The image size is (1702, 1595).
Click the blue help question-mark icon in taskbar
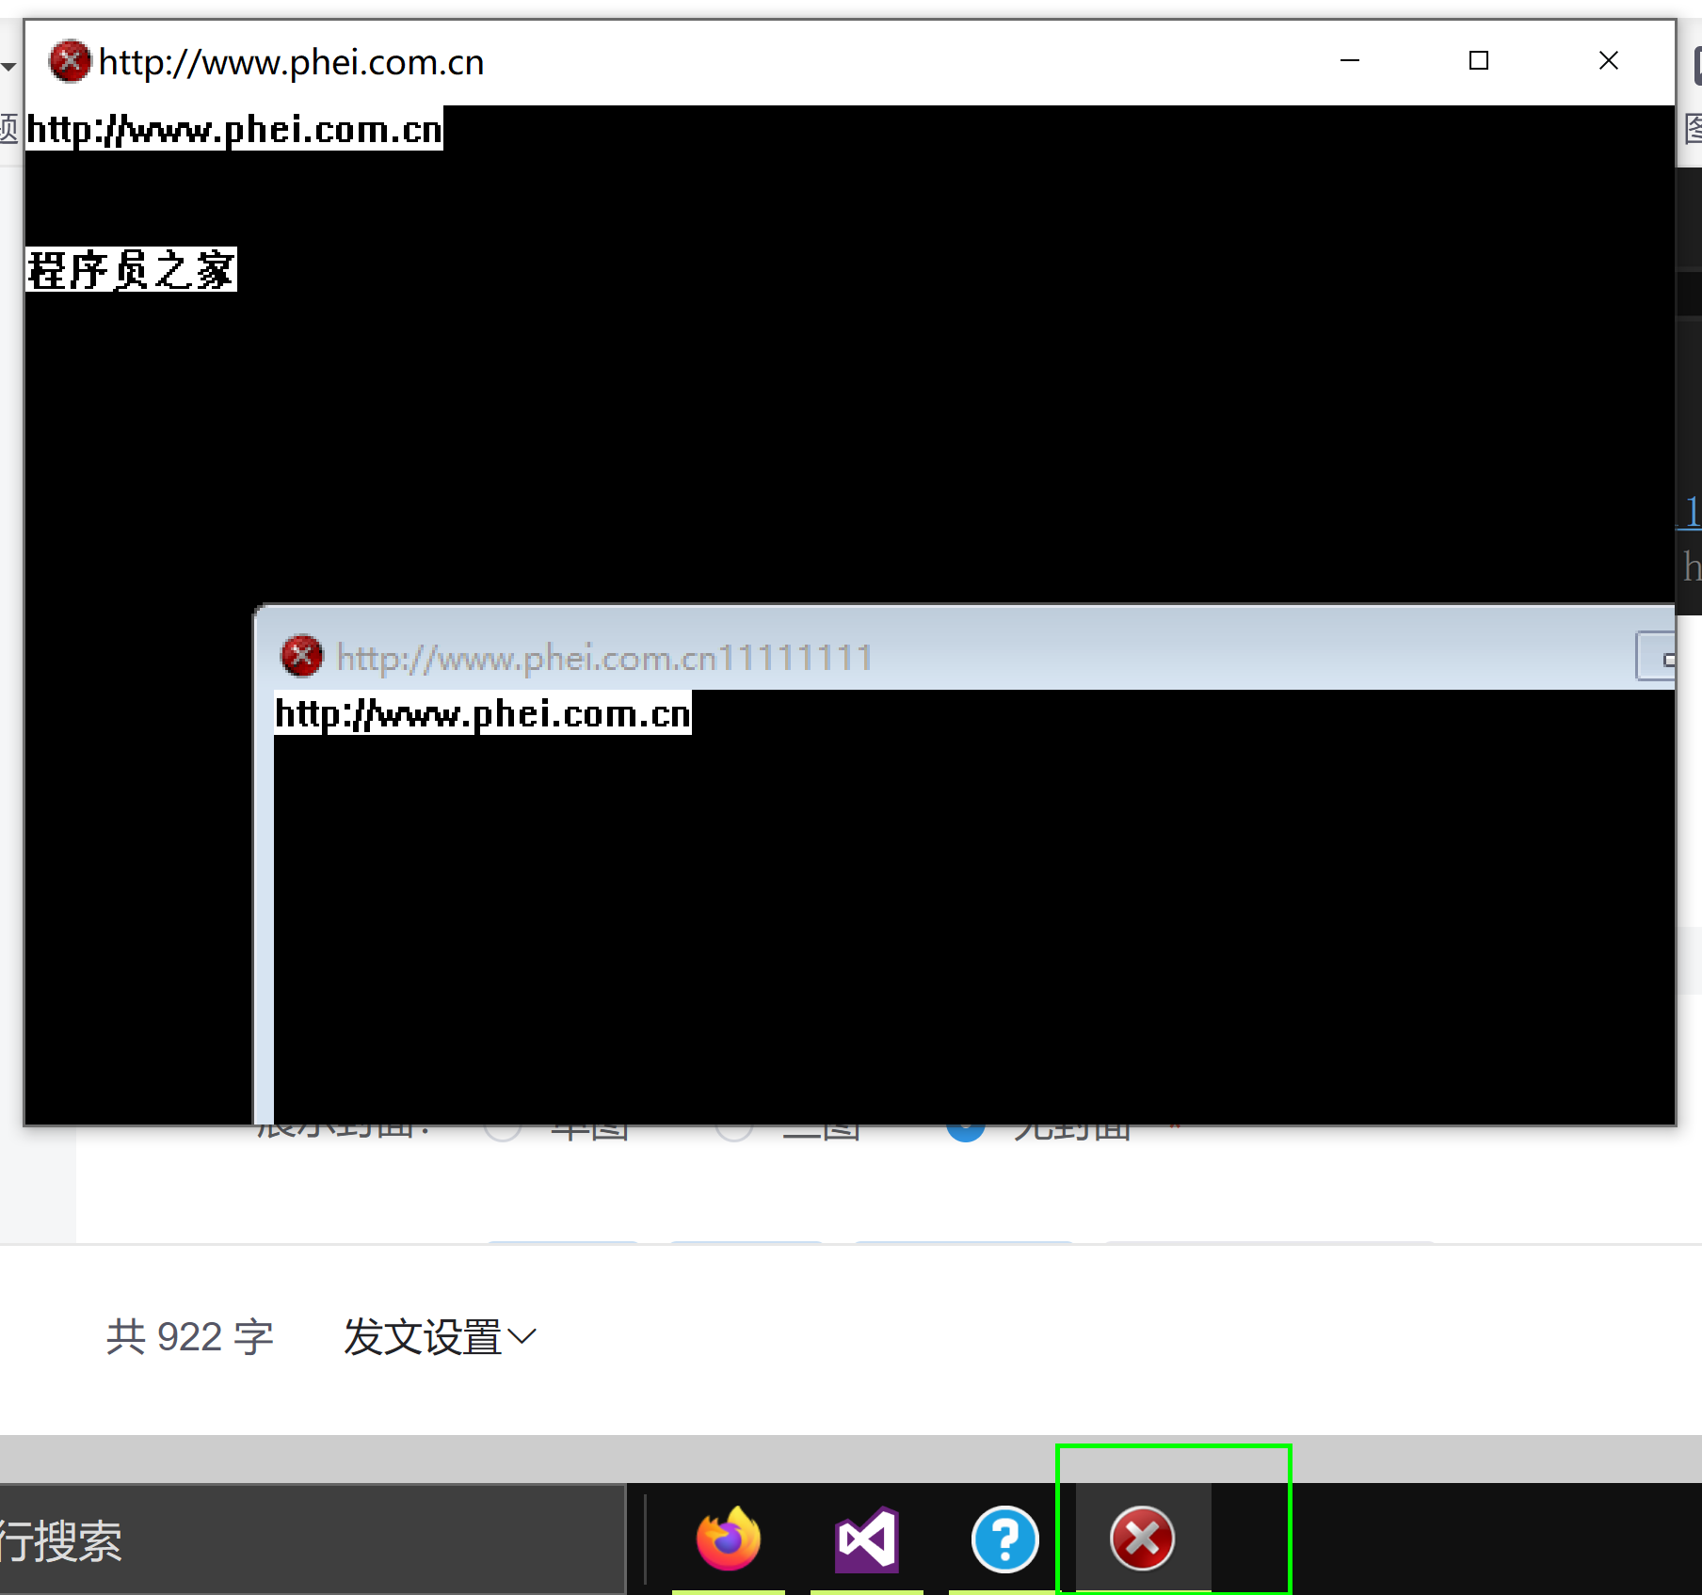1004,1539
